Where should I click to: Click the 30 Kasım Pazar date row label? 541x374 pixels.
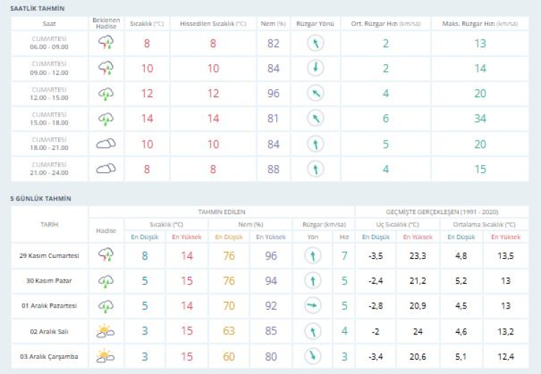click(x=50, y=281)
